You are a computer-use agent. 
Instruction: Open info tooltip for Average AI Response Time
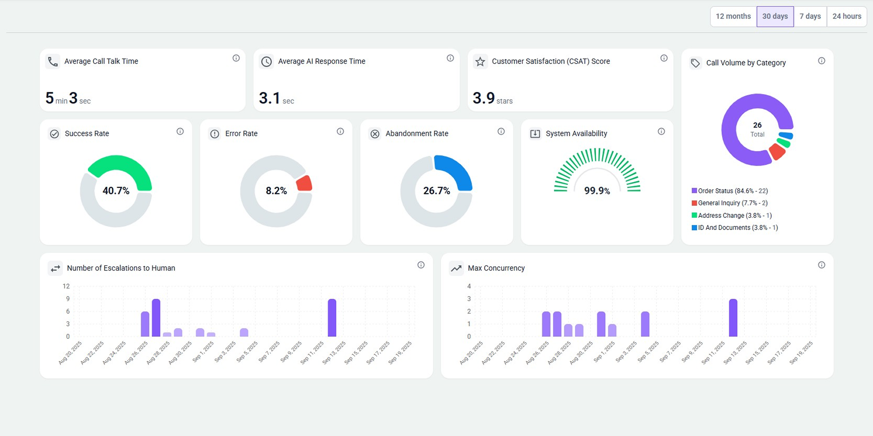click(450, 58)
